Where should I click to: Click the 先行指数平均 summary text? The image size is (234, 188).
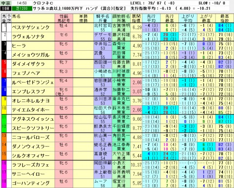170,8
